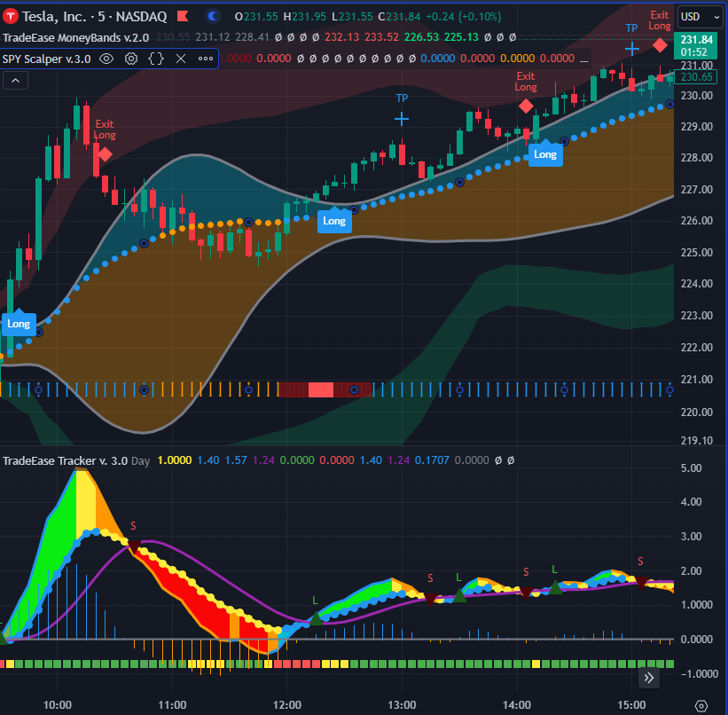This screenshot has height=715, width=728.
Task: Click the Tracker value 1.57
Action: 236,460
